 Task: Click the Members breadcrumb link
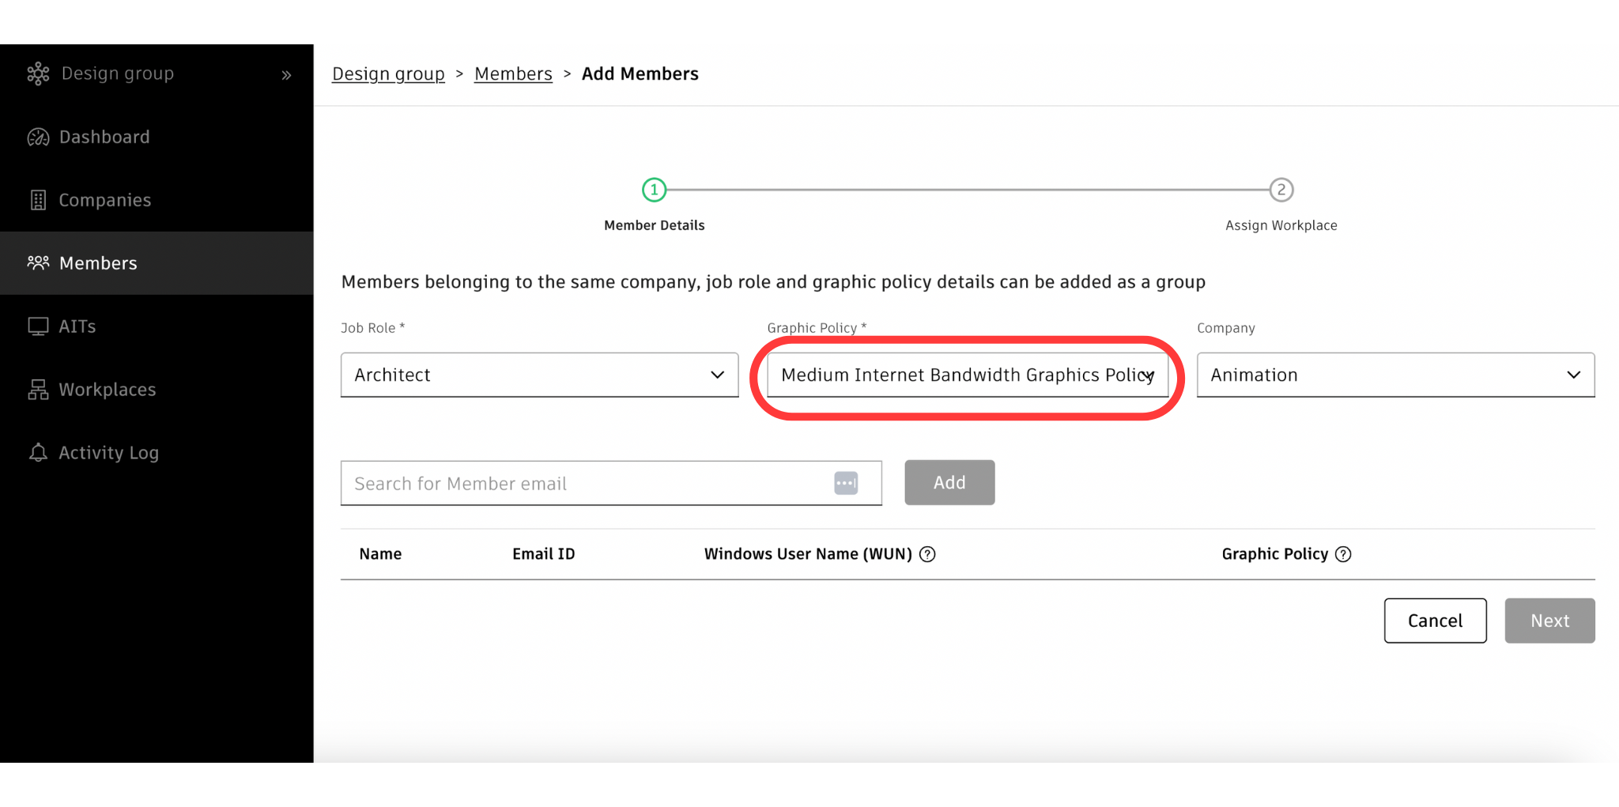513,74
